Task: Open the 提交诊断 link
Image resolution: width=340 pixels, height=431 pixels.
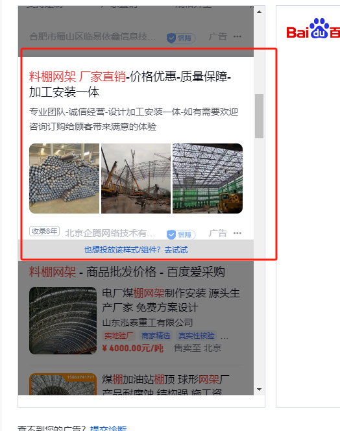Action: 108,428
